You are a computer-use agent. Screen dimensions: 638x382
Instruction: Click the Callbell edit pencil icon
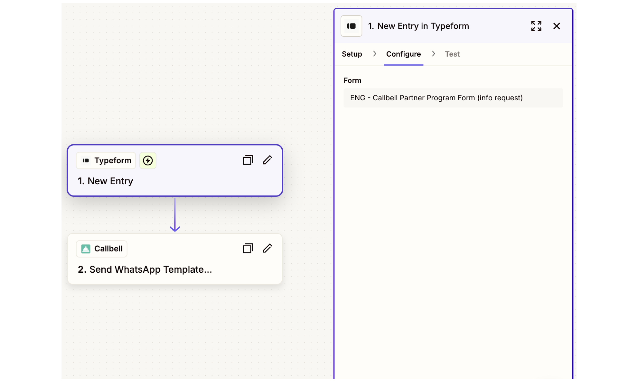(267, 248)
